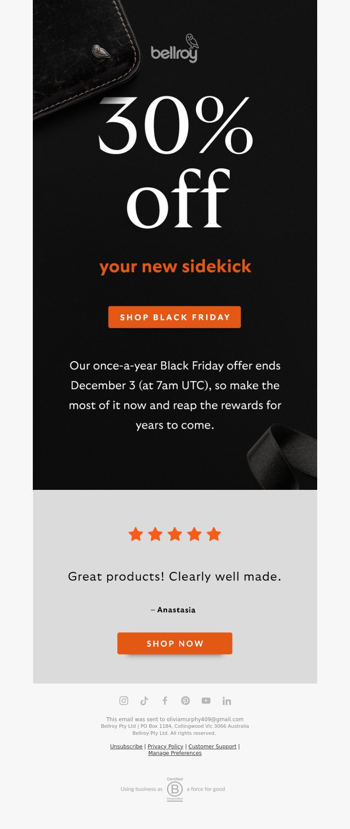This screenshot has height=829, width=350.
Task: Click the five-star rating graphic
Action: pyautogui.click(x=175, y=534)
